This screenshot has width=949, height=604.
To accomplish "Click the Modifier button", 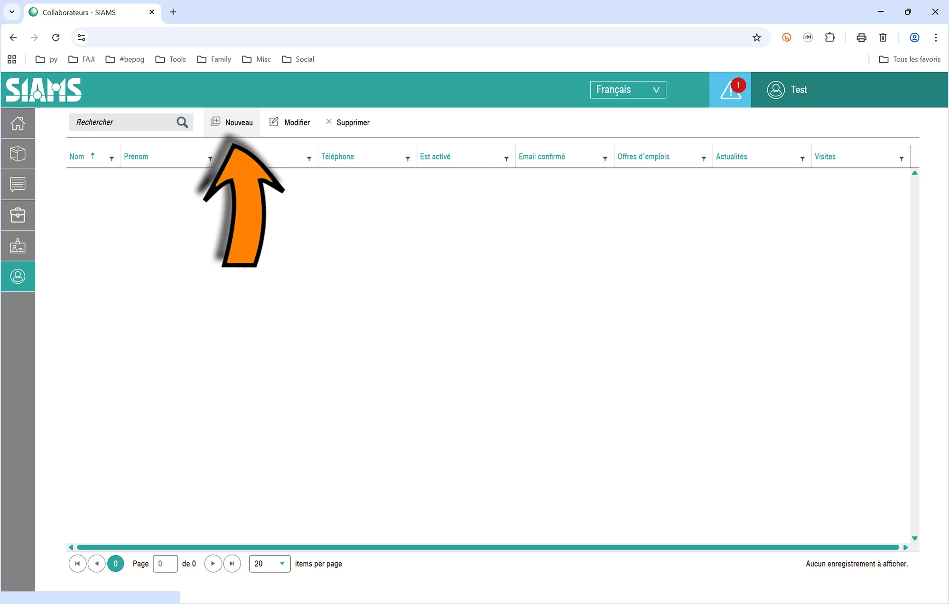I will click(290, 122).
